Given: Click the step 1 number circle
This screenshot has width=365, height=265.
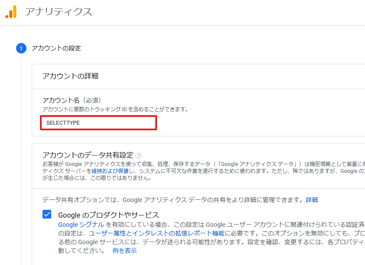Looking at the screenshot, I should point(21,48).
